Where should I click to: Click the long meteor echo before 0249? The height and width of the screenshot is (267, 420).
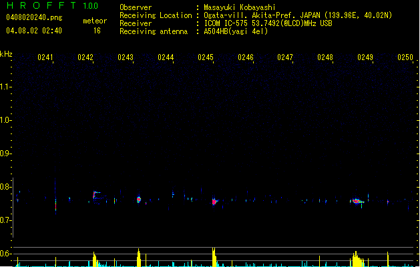pos(357,201)
